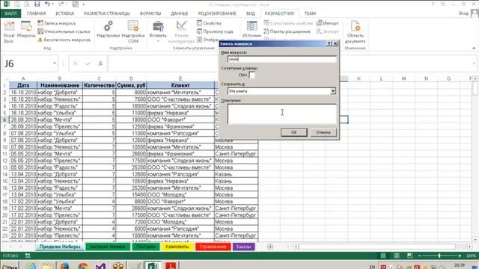Open Безопасность макросов settings
479x269 pixels.
click(64, 40)
